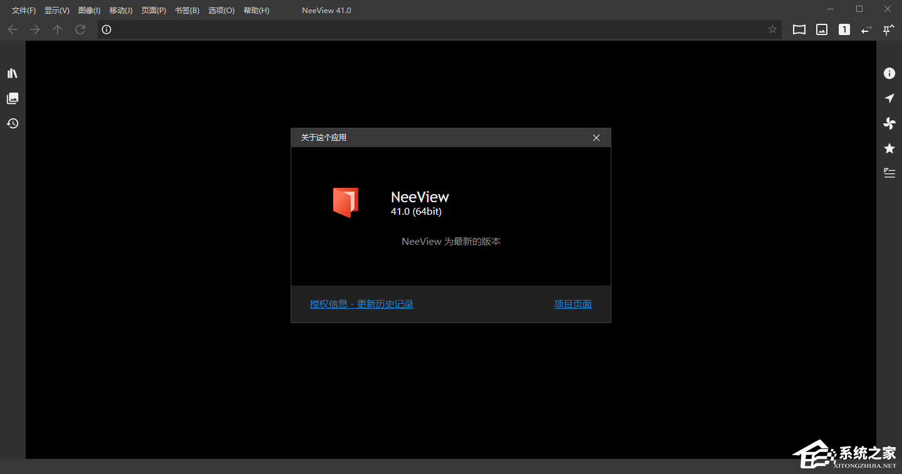The image size is (902, 474).
Task: Open the 更新历史记录 link
Action: pyautogui.click(x=385, y=304)
